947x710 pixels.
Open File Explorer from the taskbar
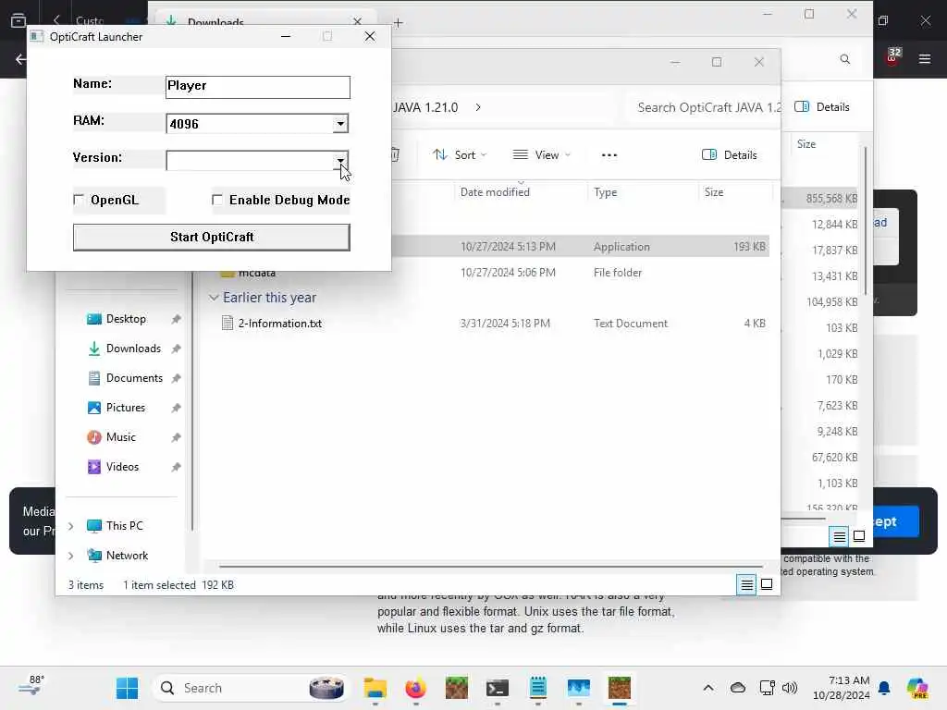[x=375, y=688]
